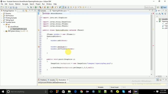Switch to the Problems tab
This screenshot has width=168, height=94.
click(x=43, y=80)
